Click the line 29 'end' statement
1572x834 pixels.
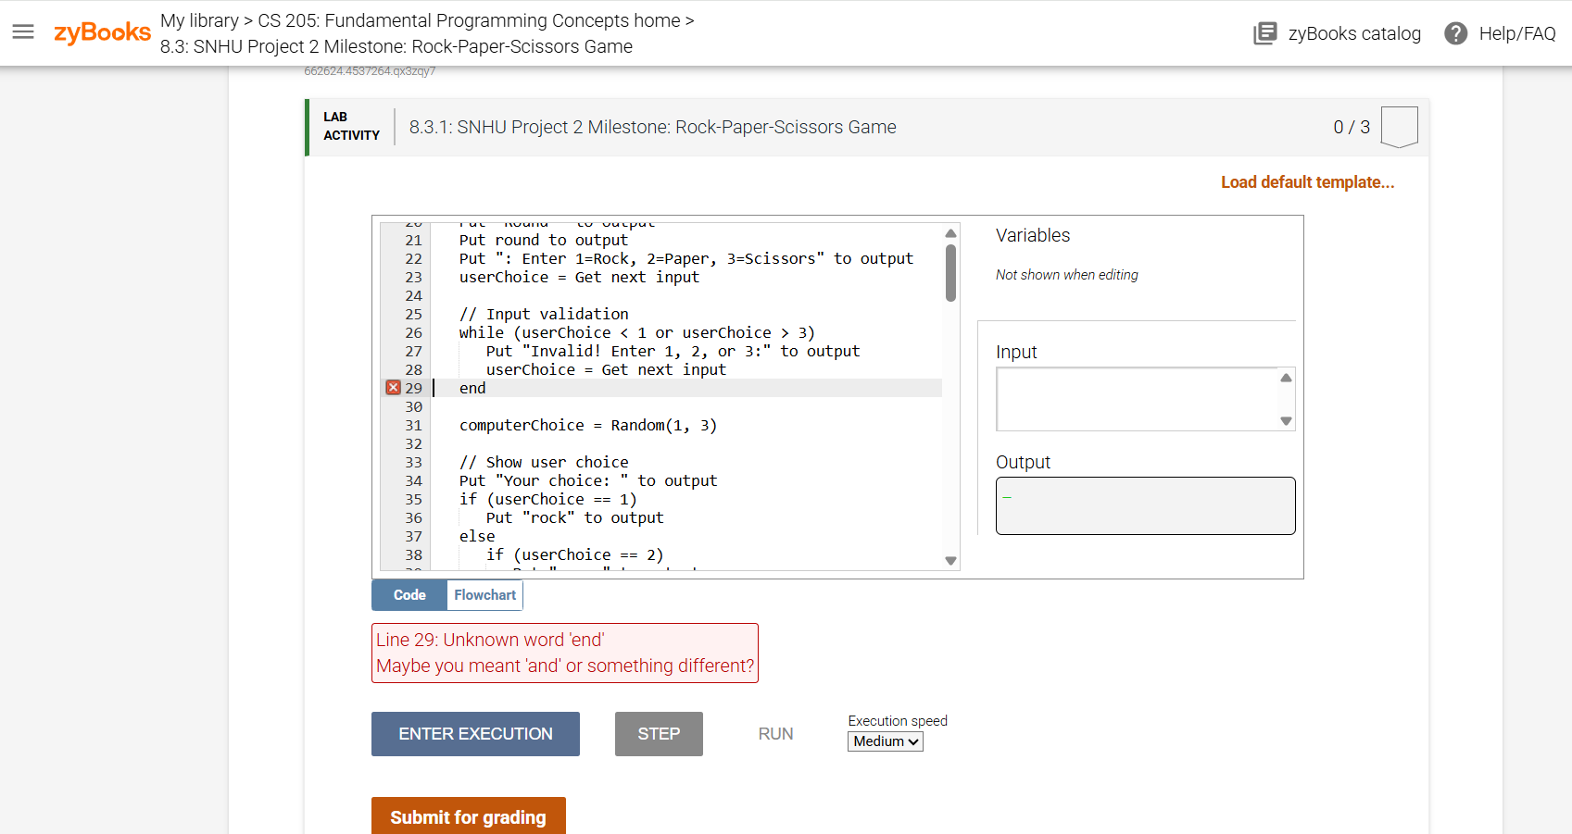[x=472, y=388]
